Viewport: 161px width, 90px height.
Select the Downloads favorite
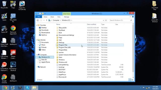pos(45,30)
